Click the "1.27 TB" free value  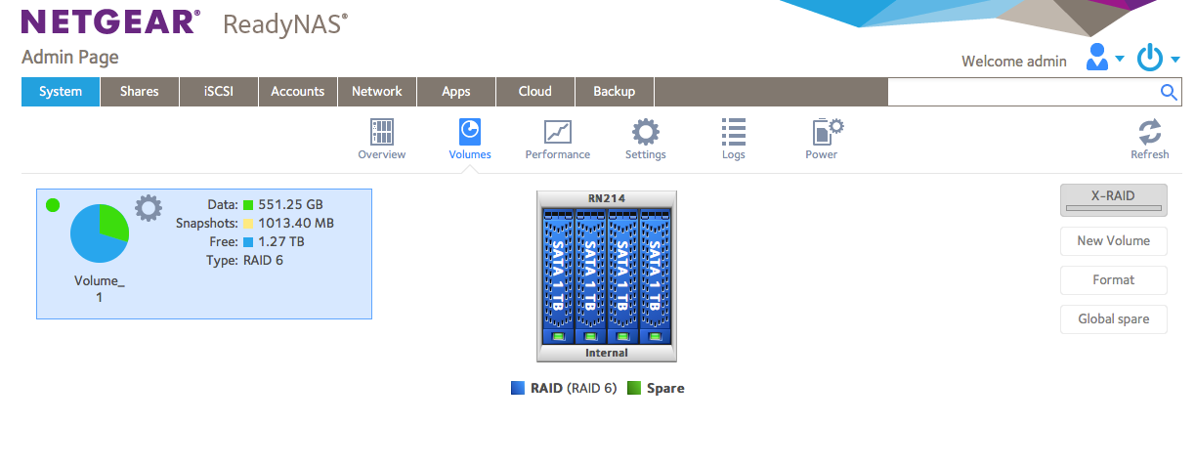(x=283, y=242)
